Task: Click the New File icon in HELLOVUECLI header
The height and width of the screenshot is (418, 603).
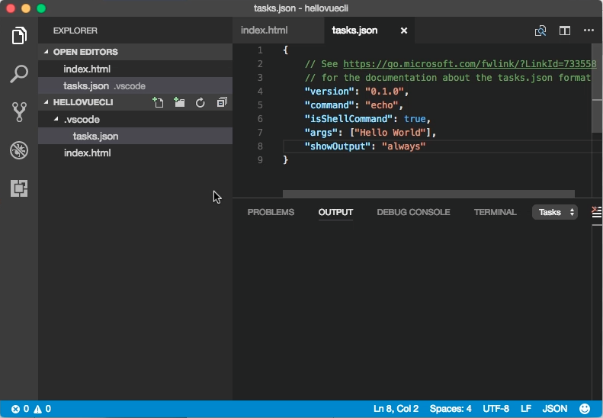Action: tap(158, 102)
